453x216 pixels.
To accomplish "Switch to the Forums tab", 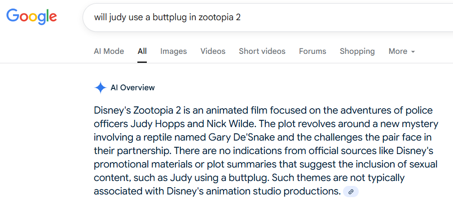I will [312, 51].
